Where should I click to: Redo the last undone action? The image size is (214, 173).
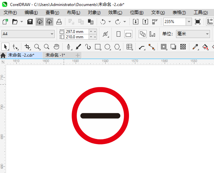click(x=118, y=22)
